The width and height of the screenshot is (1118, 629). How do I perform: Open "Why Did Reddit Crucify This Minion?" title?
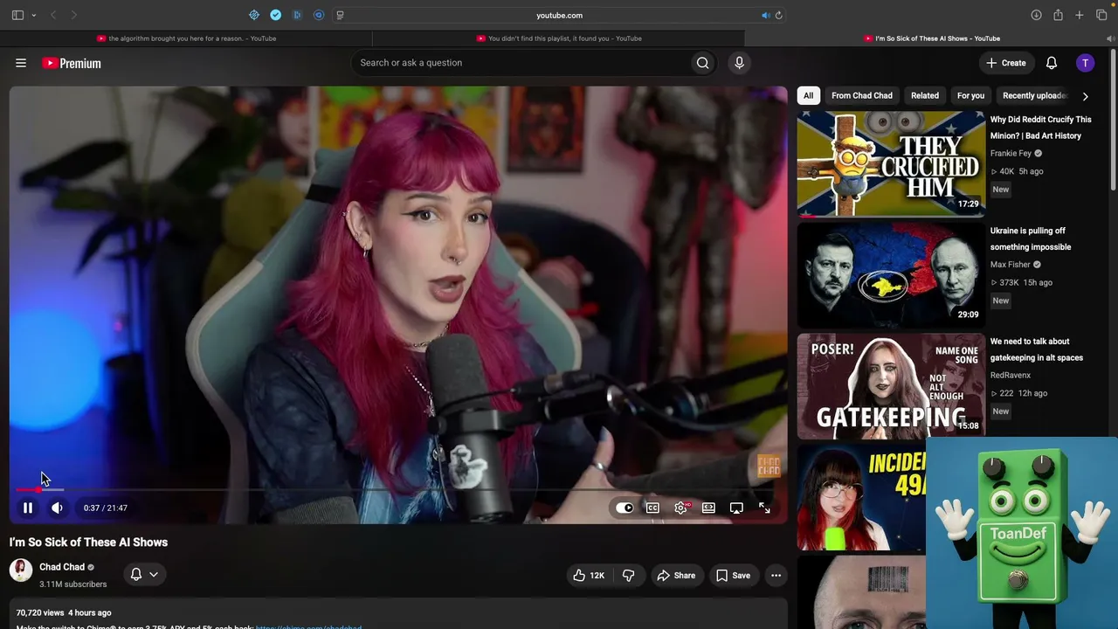coord(1041,128)
